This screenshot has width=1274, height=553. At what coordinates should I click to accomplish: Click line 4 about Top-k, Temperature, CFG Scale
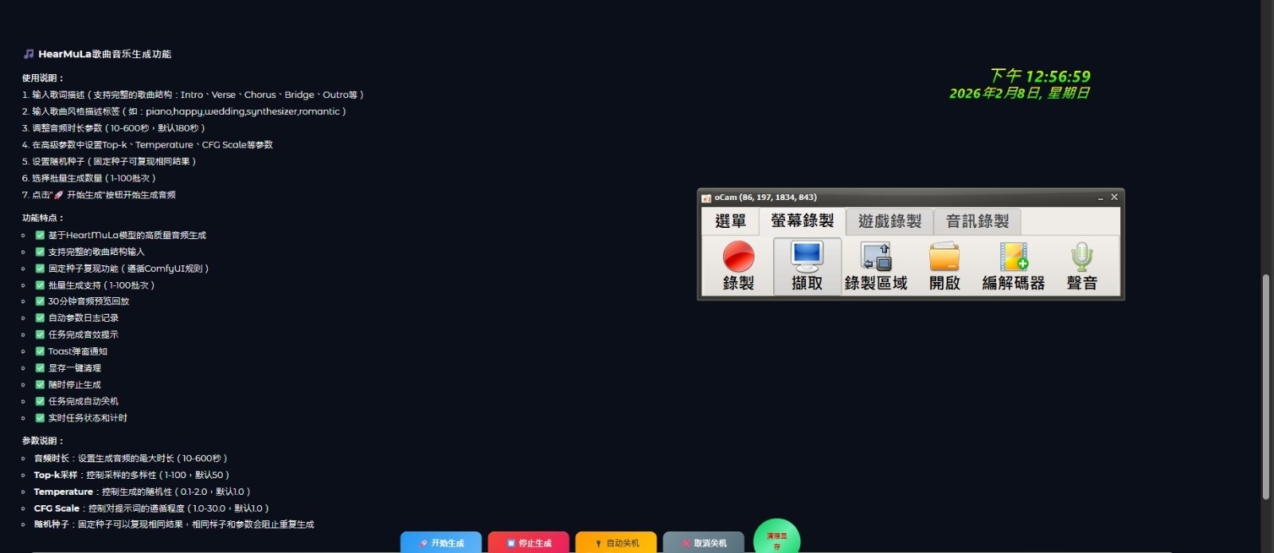(147, 145)
